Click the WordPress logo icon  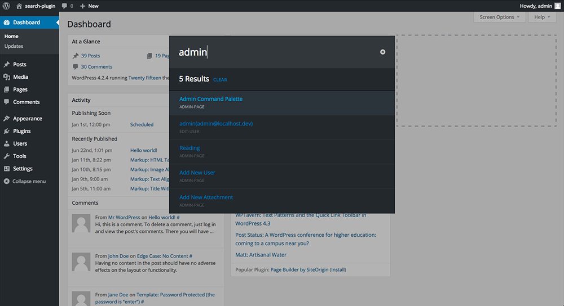[6, 6]
